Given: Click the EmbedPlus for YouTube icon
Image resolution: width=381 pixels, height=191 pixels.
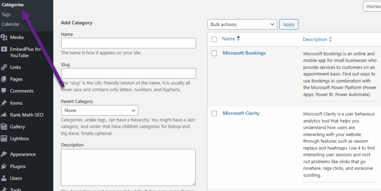Looking at the screenshot, I should click(x=4, y=49).
